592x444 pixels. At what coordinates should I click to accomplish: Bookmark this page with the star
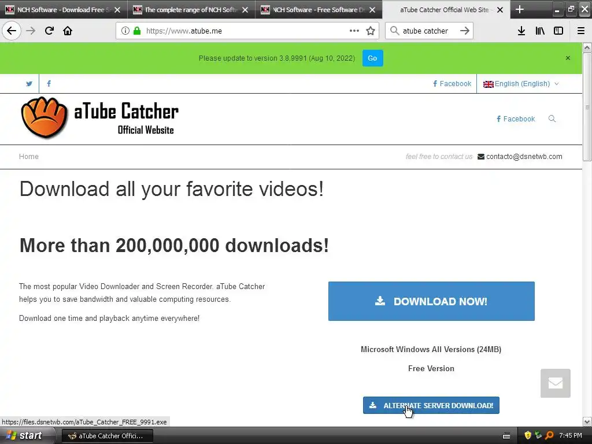[371, 31]
